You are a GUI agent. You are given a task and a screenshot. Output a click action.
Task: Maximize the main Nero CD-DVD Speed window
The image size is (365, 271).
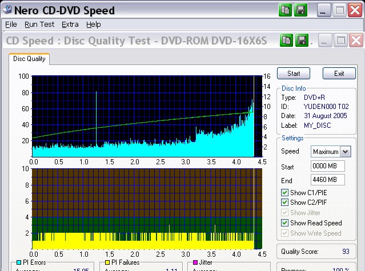coord(339,10)
